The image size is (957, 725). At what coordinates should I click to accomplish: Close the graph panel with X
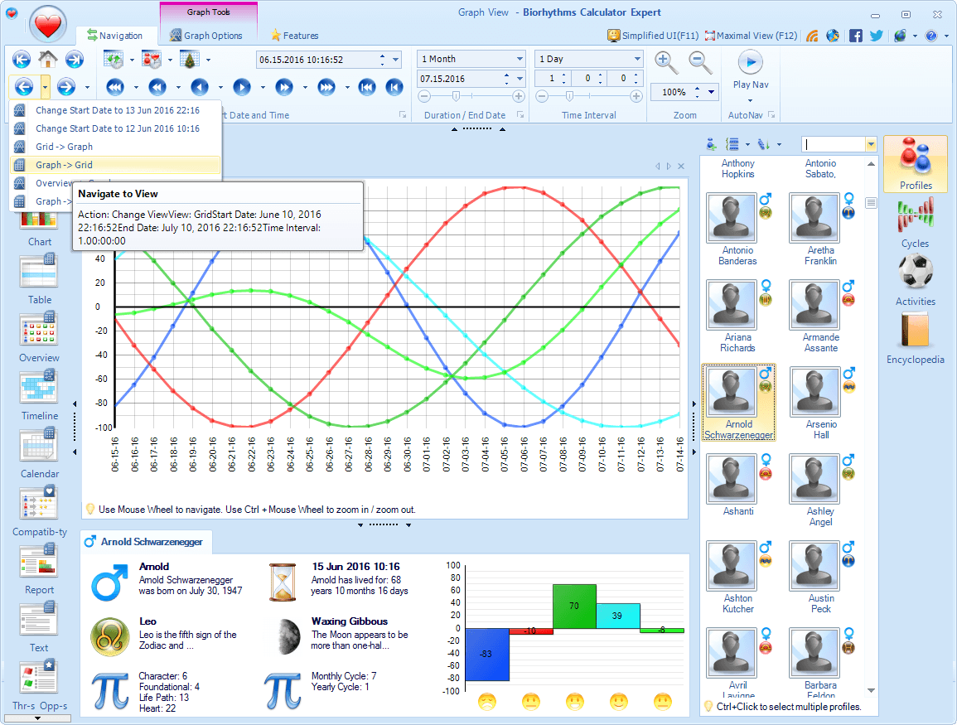pos(681,166)
